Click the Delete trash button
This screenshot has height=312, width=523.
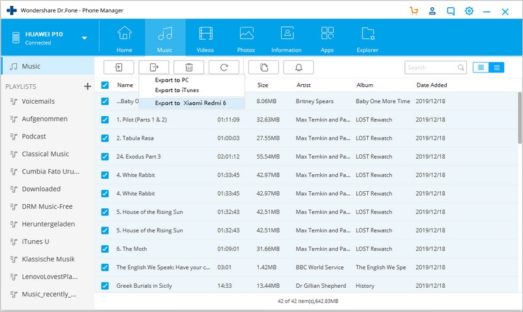tap(188, 67)
